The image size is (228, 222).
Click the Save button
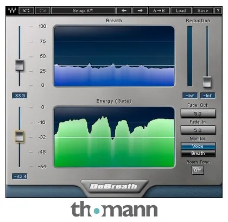point(203,10)
